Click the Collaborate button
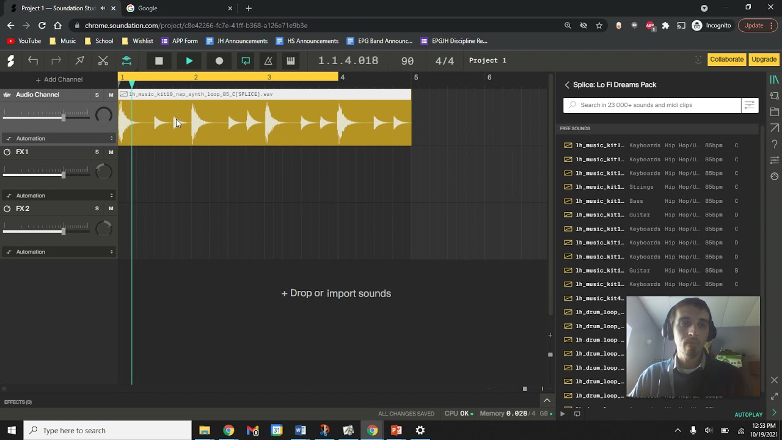The height and width of the screenshot is (440, 782). pos(726,59)
